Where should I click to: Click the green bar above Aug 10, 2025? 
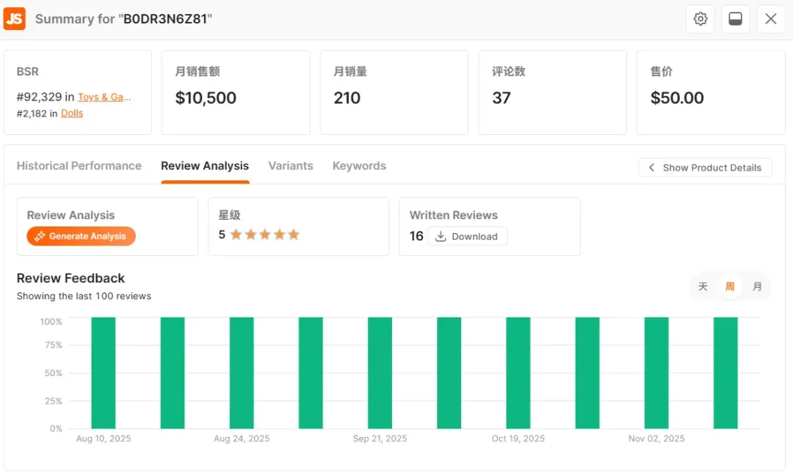click(x=104, y=373)
